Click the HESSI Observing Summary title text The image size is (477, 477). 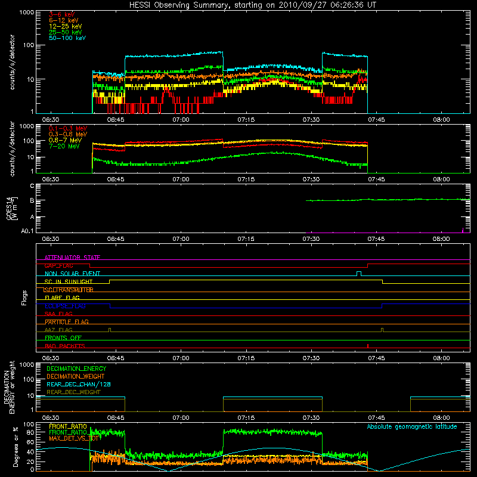coord(252,5)
